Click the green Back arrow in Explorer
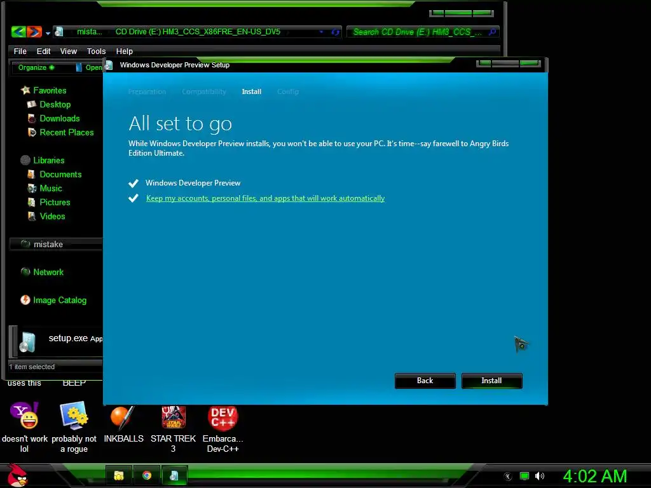This screenshot has height=488, width=651. pyautogui.click(x=18, y=32)
